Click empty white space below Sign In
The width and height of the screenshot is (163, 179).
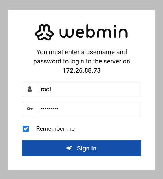click(x=82, y=163)
